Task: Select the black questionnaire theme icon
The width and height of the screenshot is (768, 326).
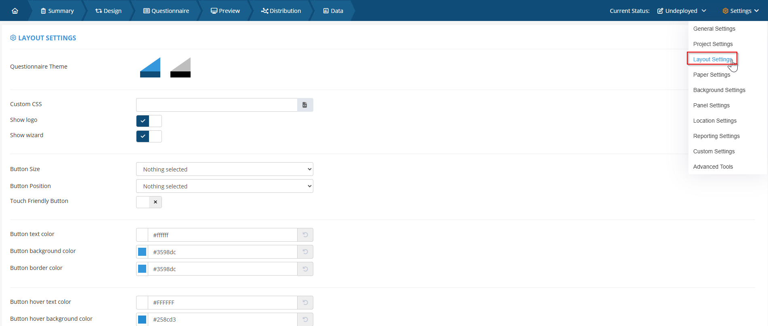Action: (x=180, y=67)
